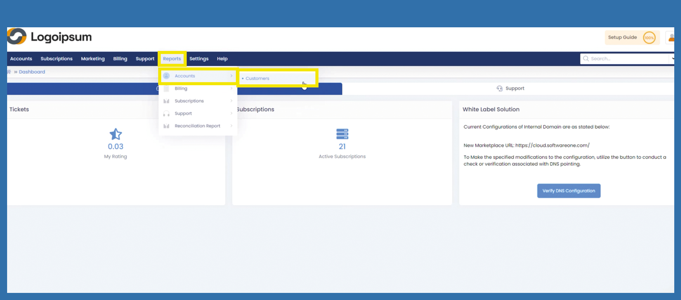
Task: Click the search magnifier icon
Action: point(586,59)
